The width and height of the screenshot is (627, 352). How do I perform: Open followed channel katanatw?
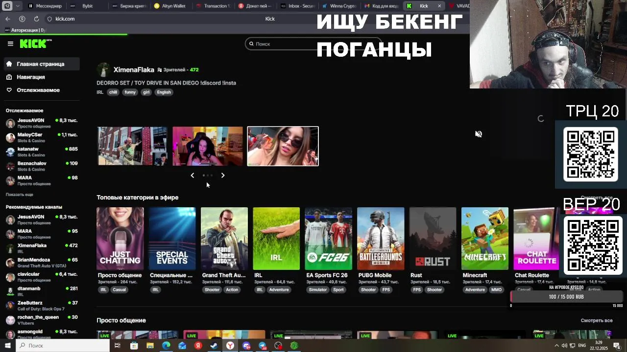[x=42, y=152]
